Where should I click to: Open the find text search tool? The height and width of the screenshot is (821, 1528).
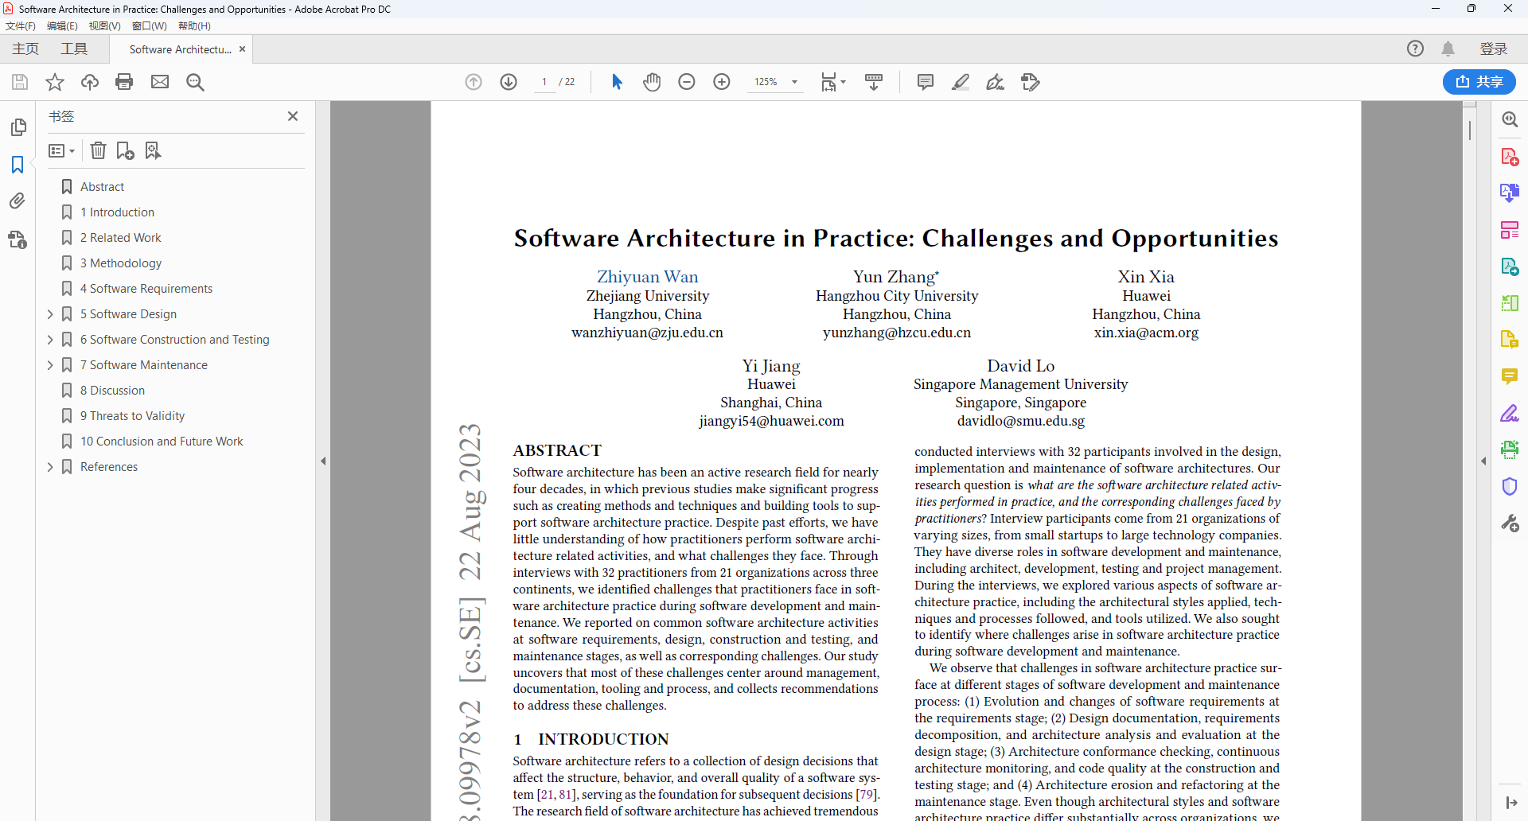point(195,82)
